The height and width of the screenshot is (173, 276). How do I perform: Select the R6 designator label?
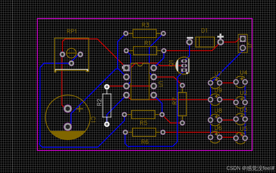pos(145,142)
